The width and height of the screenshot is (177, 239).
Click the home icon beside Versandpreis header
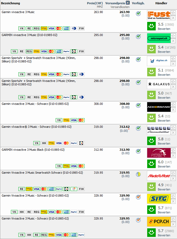[x=128, y=3]
